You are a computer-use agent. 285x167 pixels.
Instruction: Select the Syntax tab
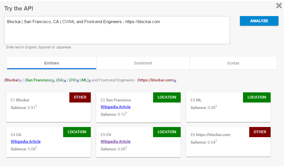coord(233,63)
